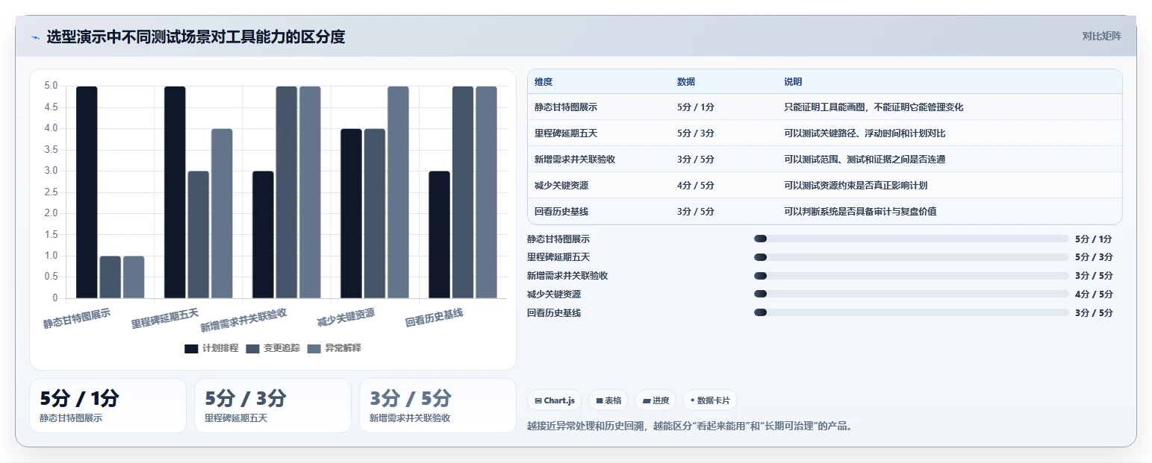1152x463 pixels.
Task: Click 异常解释 bar for 静态甘特图展示
Action: coord(134,277)
